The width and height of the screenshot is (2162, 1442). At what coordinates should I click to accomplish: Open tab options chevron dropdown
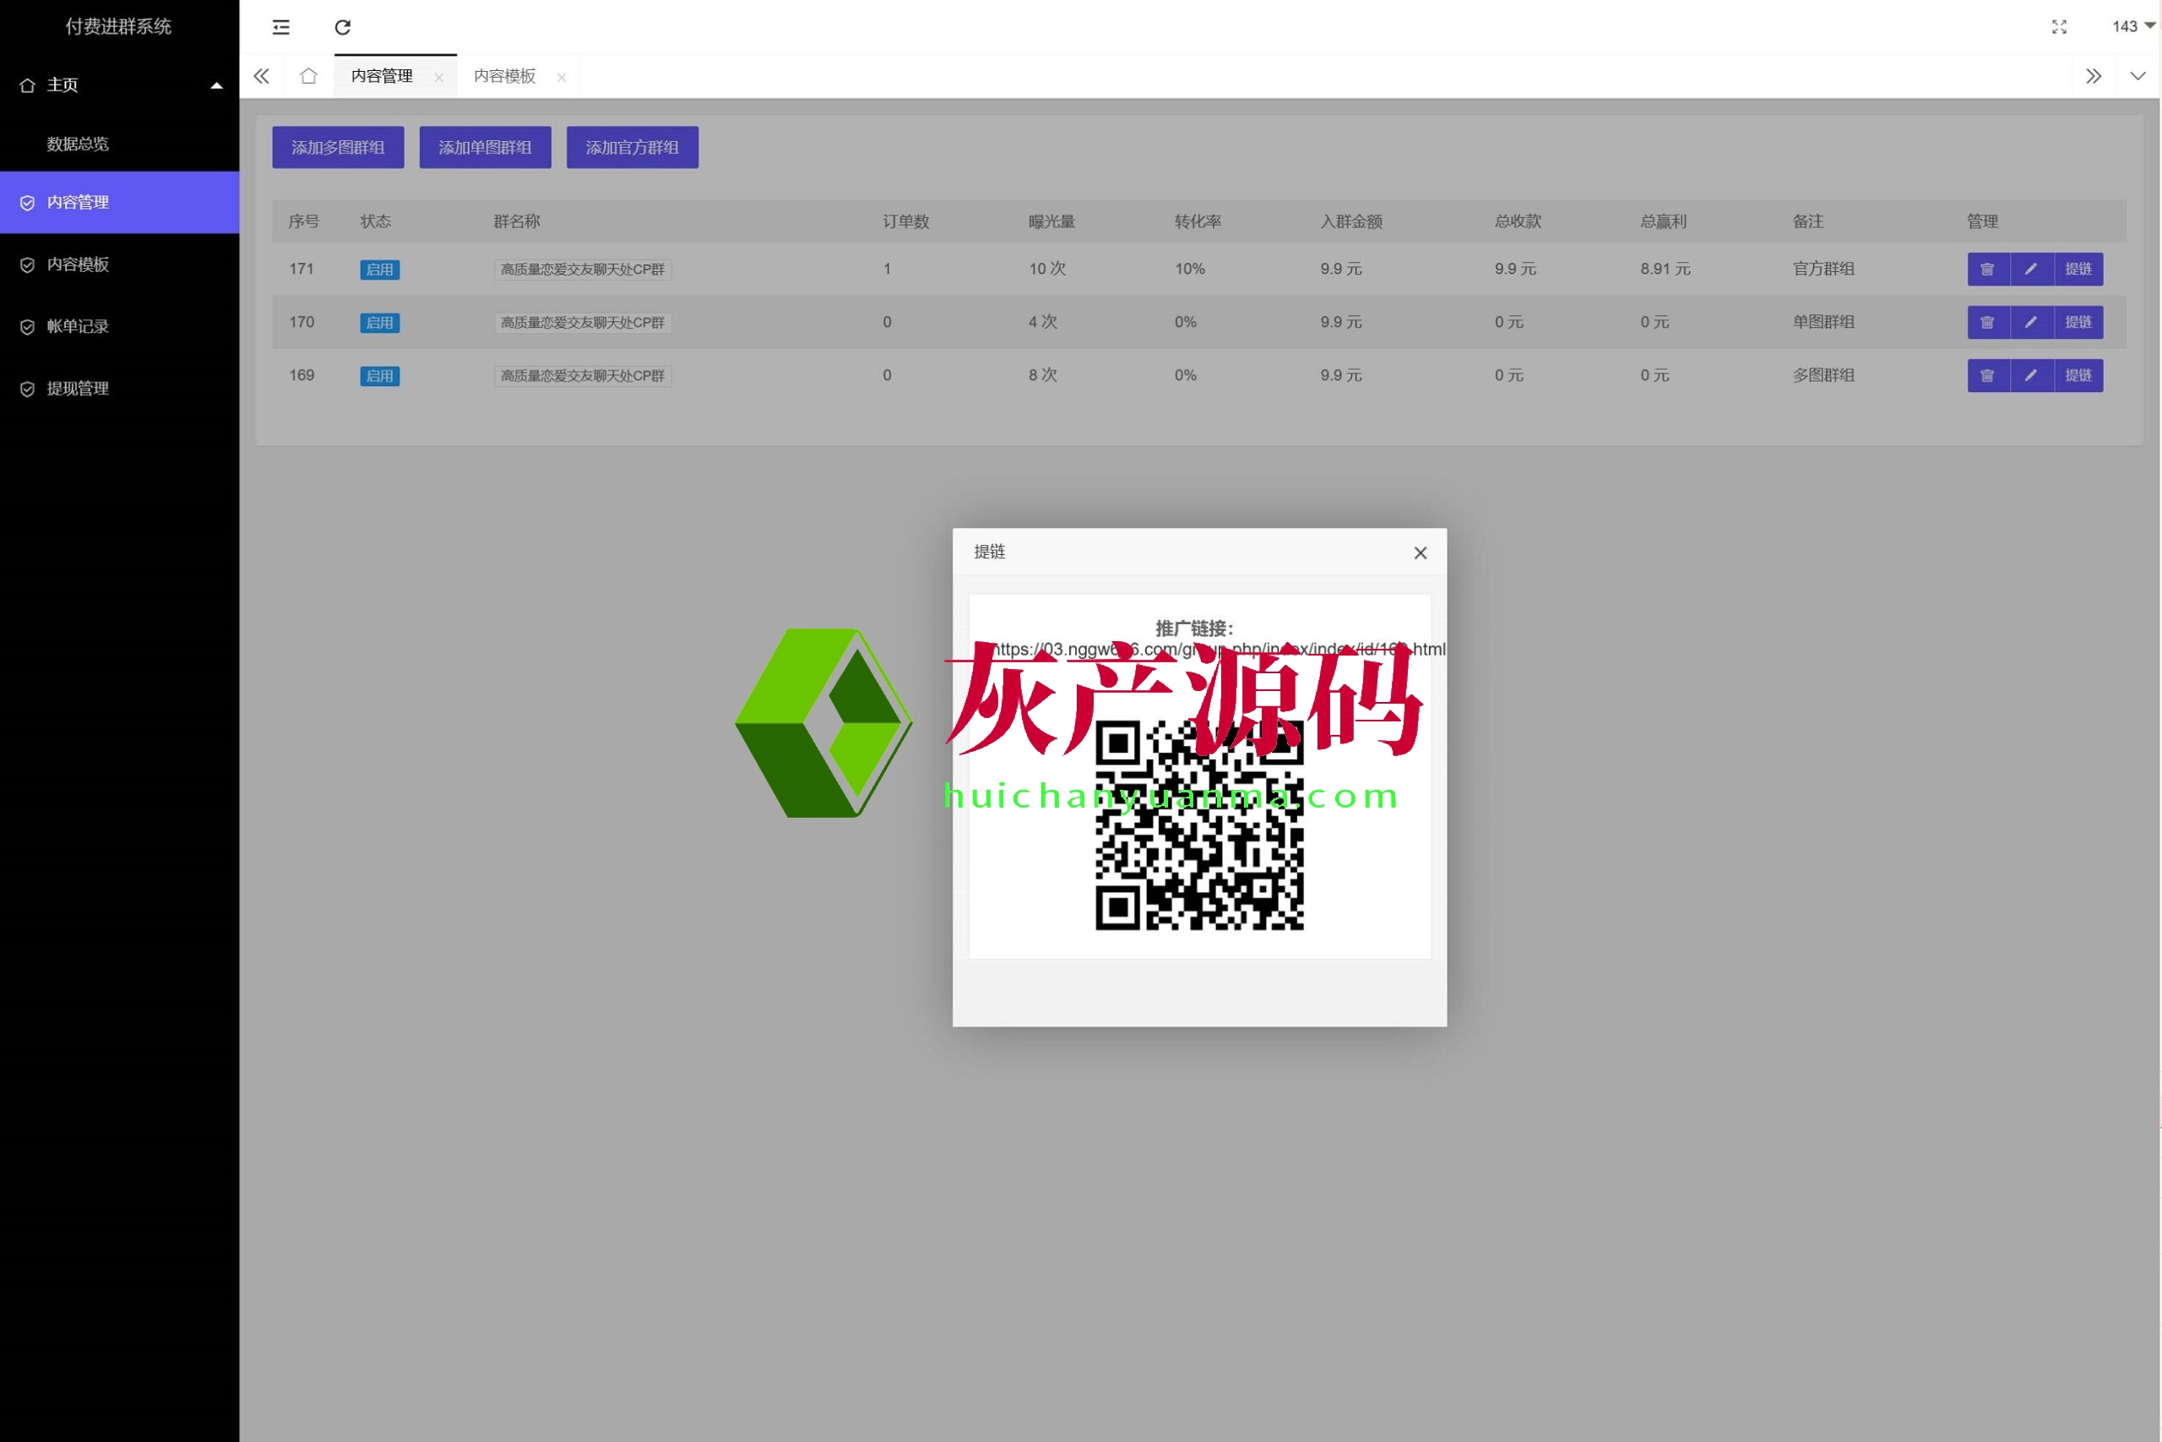tap(2138, 76)
